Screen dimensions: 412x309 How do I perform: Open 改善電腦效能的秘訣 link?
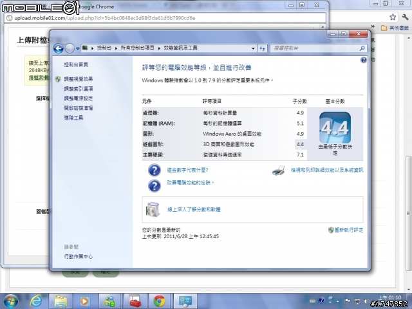191,182
